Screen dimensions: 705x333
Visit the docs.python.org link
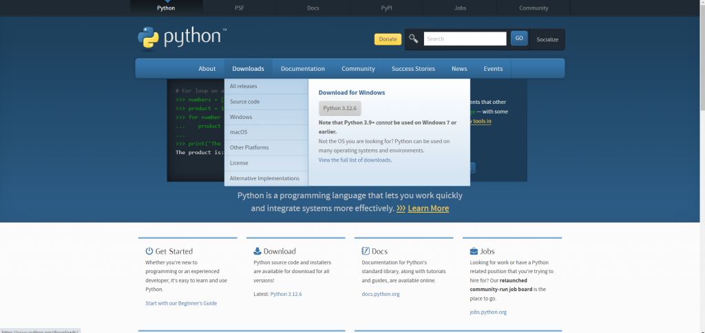tap(380, 294)
